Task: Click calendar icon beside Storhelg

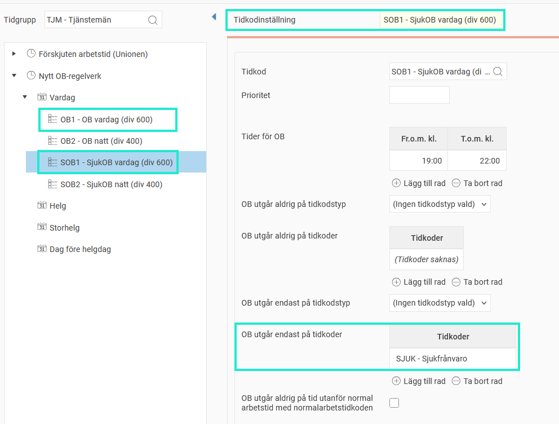Action: [x=42, y=227]
